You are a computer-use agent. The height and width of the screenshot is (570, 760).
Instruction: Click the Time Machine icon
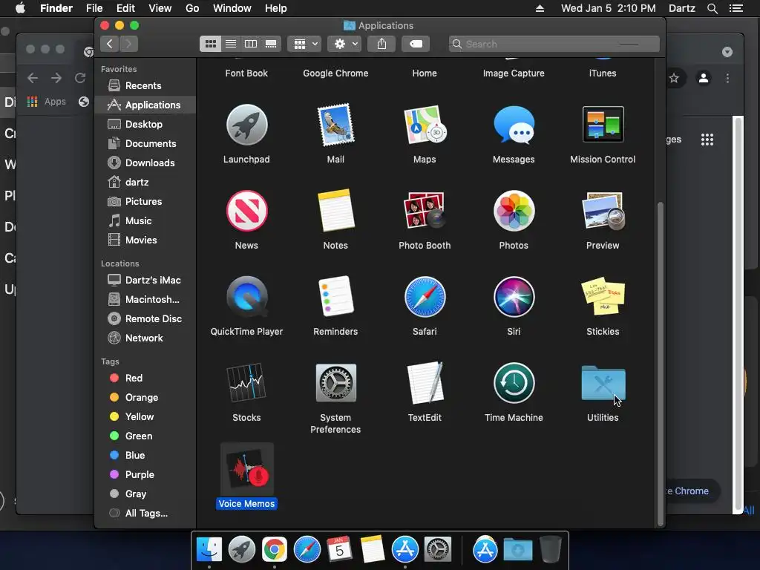coord(514,382)
